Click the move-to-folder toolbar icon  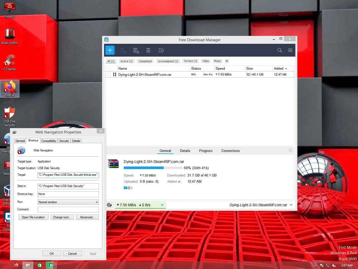click(161, 50)
